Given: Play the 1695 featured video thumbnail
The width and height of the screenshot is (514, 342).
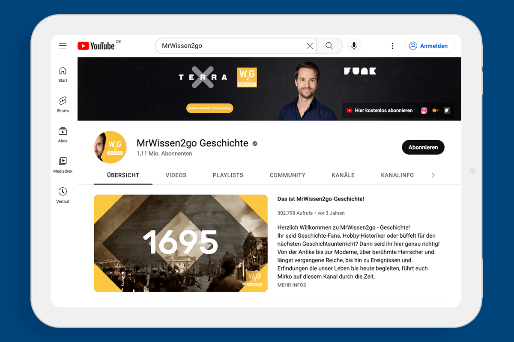Looking at the screenshot, I should point(181,243).
